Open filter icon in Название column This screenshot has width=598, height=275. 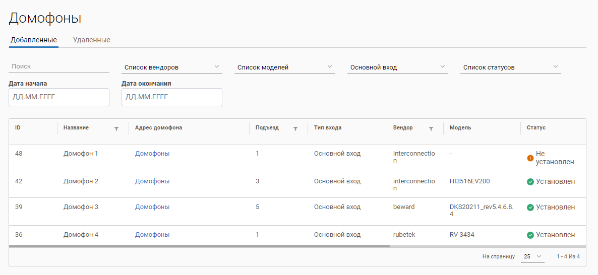pyautogui.click(x=116, y=128)
